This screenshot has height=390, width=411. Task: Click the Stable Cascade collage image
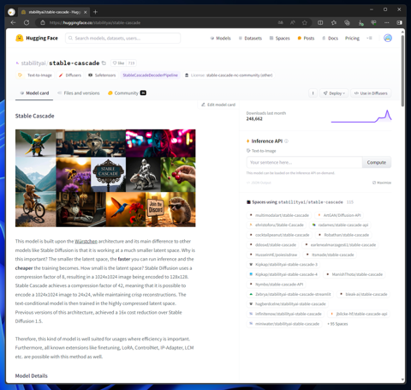[x=105, y=178]
